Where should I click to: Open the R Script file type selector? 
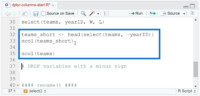(x=187, y=91)
